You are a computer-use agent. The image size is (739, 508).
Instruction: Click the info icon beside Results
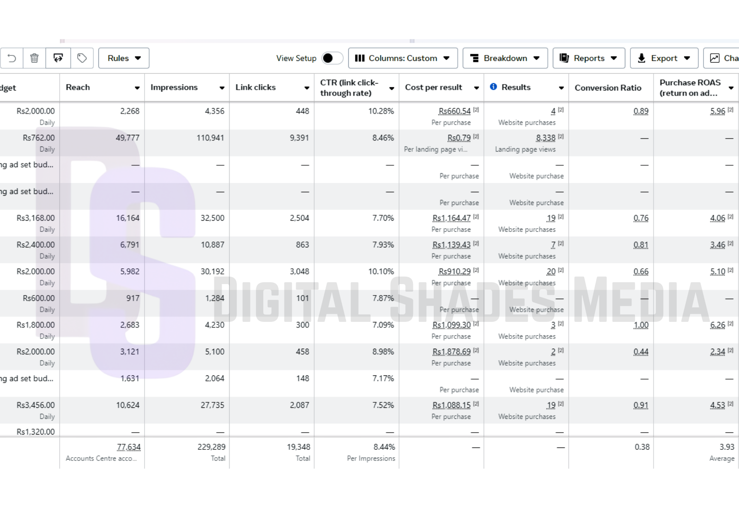493,87
